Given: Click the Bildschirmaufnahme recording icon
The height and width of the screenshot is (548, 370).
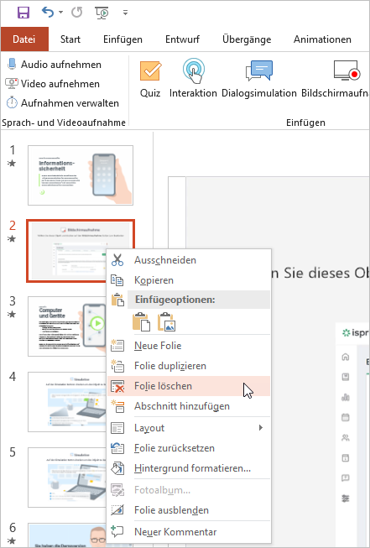Looking at the screenshot, I should pos(347,70).
